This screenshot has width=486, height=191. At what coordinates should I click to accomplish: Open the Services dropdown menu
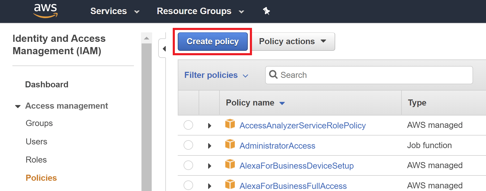pos(115,11)
